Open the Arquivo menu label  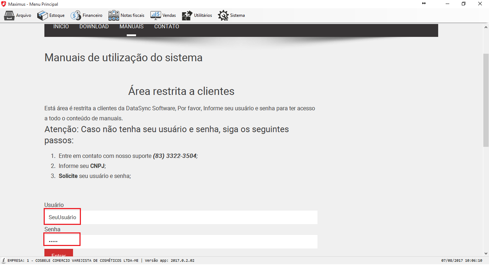(24, 15)
